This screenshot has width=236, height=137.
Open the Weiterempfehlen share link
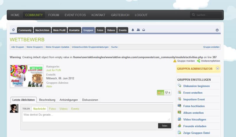[210, 61]
